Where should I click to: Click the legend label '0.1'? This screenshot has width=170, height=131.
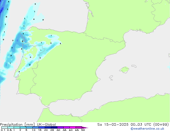(x=3, y=130)
